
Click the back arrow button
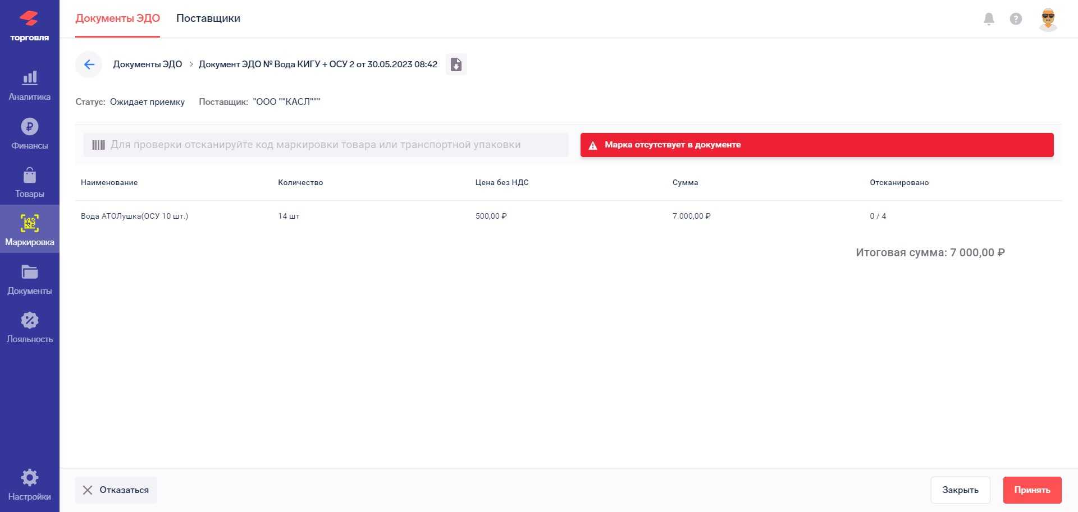[89, 64]
